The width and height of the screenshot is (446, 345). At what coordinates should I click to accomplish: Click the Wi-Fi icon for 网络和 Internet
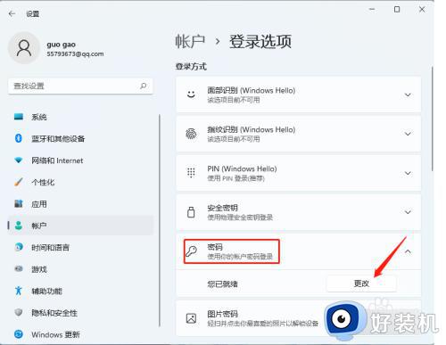[19, 160]
